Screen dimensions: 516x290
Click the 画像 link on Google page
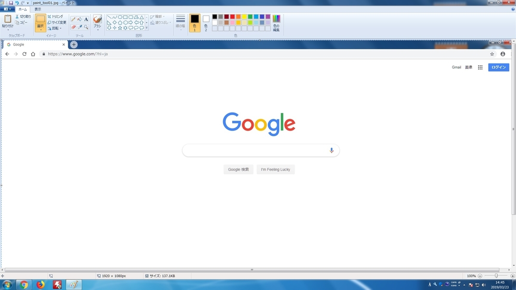click(469, 67)
